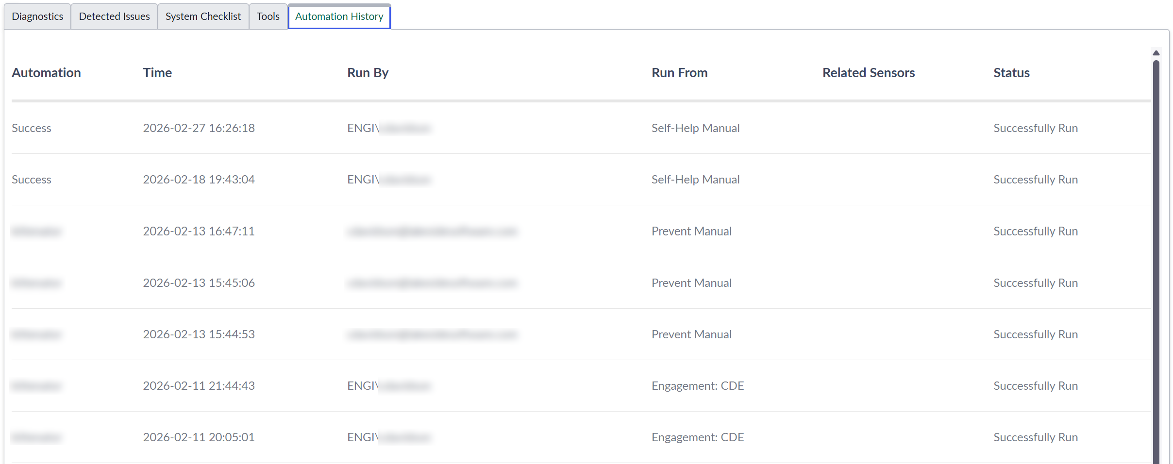This screenshot has height=464, width=1173.
Task: Click the 2026-02-13 15:44:53 history row
Action: [x=199, y=334]
